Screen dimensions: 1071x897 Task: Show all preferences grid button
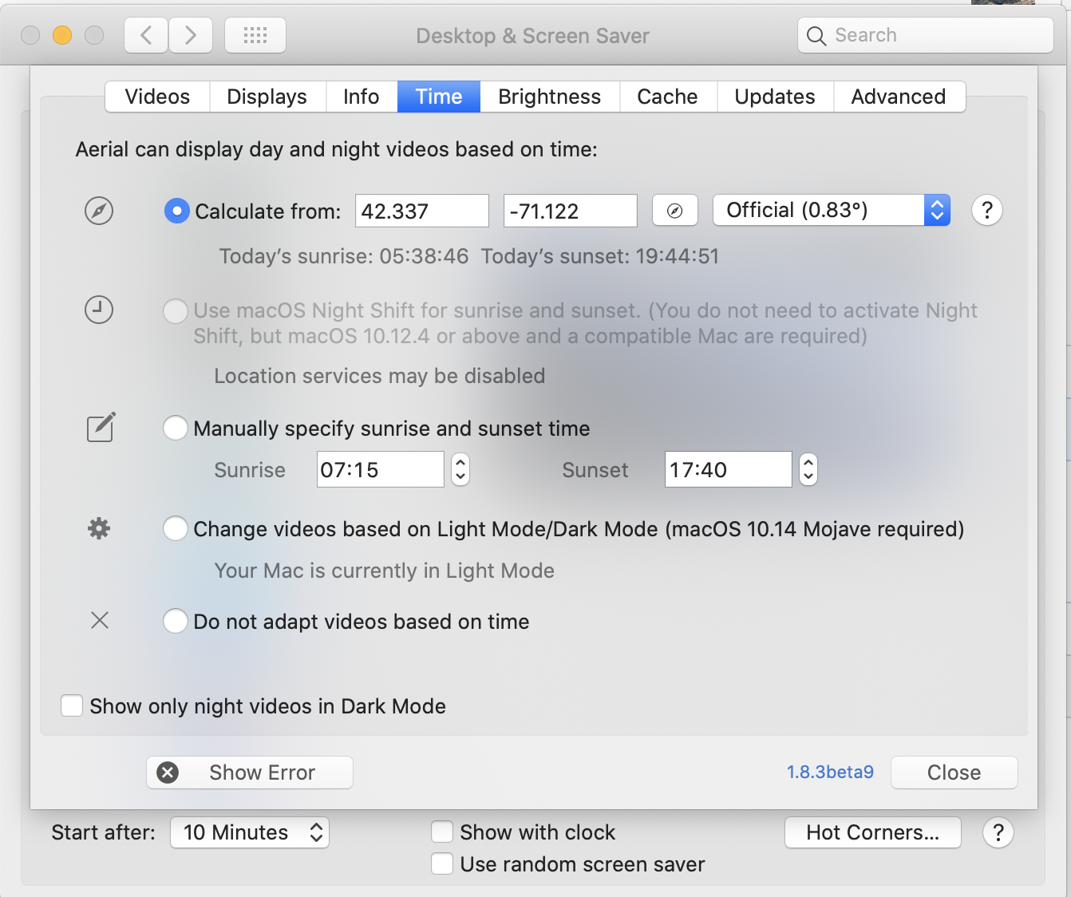coord(255,35)
